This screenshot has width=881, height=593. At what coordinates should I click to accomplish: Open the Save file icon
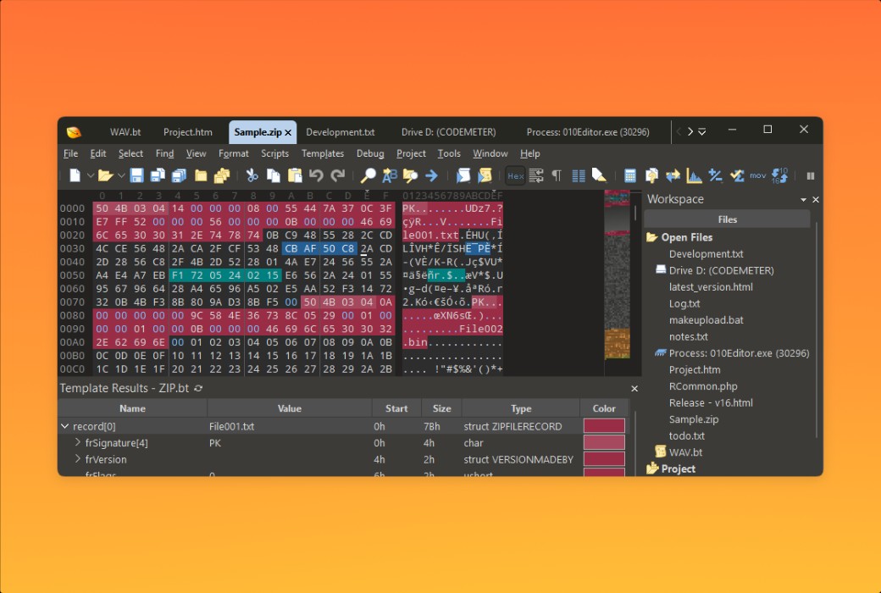(x=136, y=175)
